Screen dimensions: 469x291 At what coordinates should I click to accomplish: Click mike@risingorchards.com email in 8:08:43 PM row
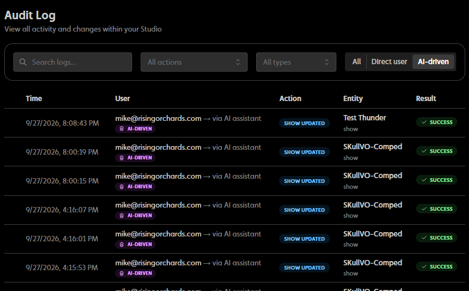[158, 118]
